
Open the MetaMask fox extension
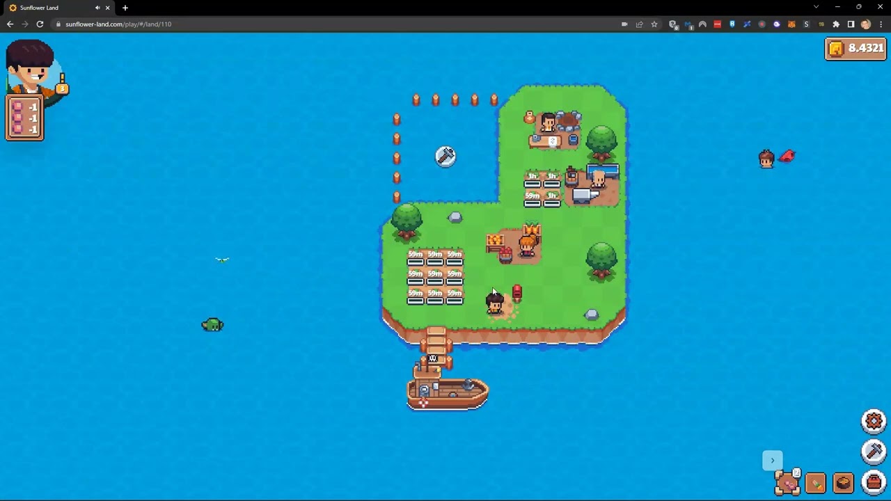[x=791, y=24]
